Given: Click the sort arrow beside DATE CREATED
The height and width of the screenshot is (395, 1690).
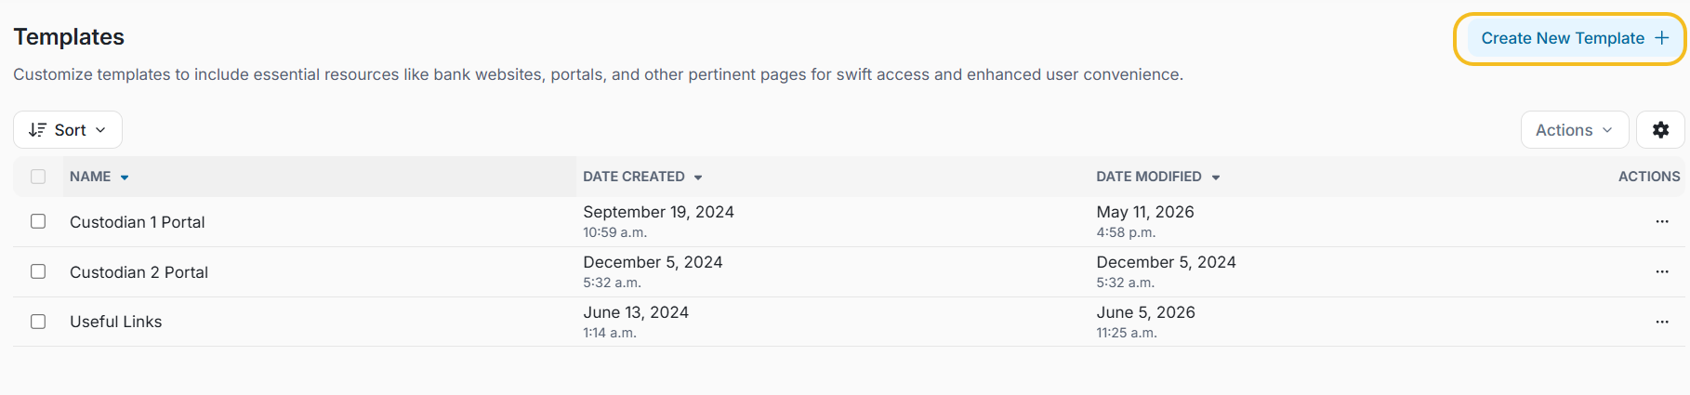Looking at the screenshot, I should pyautogui.click(x=698, y=178).
